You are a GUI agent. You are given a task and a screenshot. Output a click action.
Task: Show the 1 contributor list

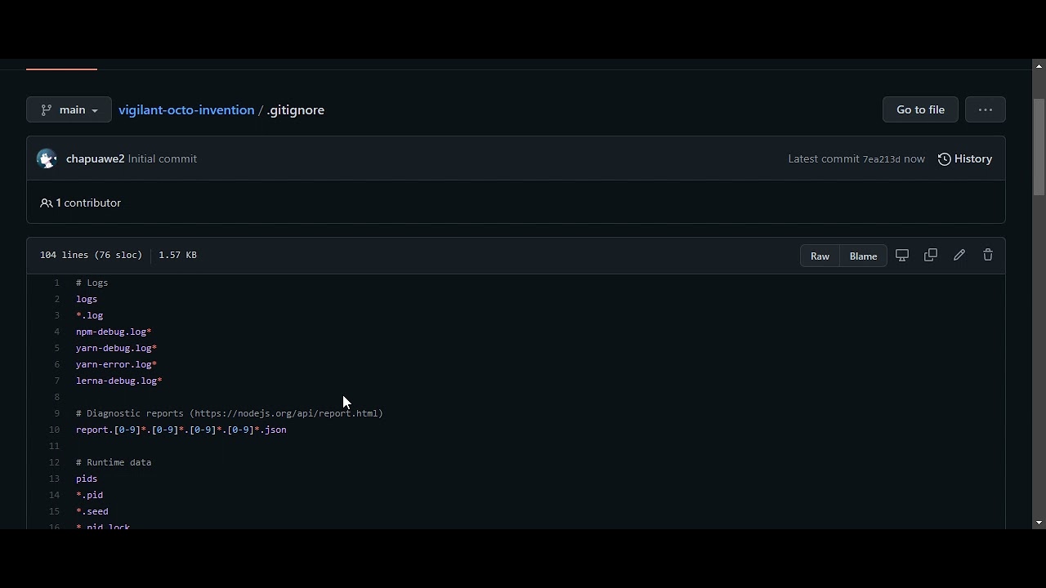80,203
